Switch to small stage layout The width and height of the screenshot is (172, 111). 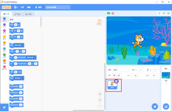coord(159,13)
